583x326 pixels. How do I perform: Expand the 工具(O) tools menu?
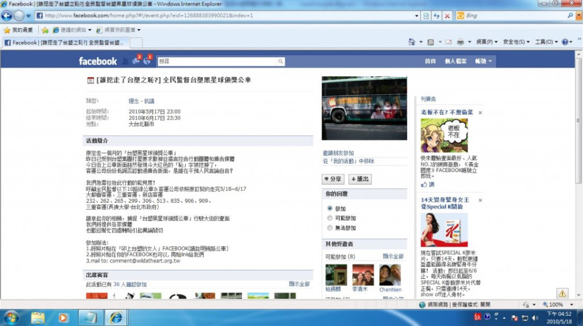coord(546,42)
